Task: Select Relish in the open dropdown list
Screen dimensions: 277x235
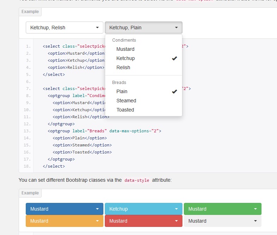Action: 123,67
